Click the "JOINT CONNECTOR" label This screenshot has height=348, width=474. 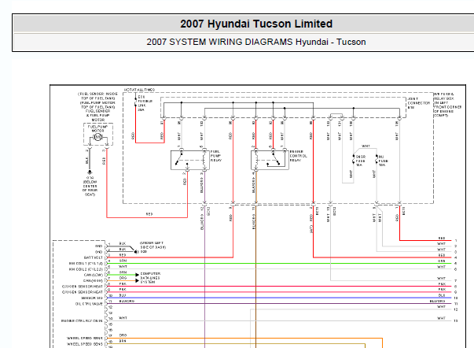pyautogui.click(x=419, y=103)
